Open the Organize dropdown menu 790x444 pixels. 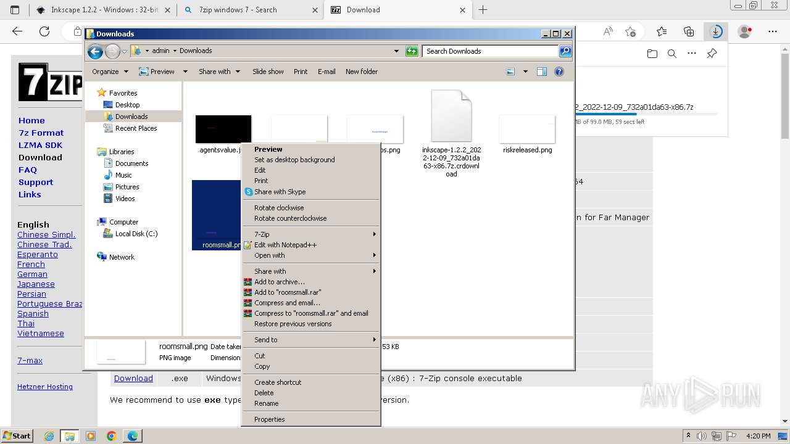pos(110,72)
